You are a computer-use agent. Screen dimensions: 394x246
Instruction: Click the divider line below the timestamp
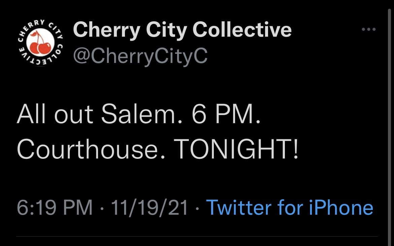click(x=197, y=236)
